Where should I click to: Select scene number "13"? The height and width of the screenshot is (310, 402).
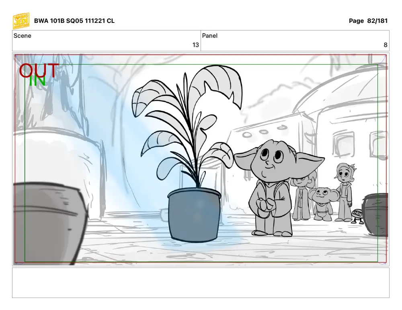(x=196, y=45)
